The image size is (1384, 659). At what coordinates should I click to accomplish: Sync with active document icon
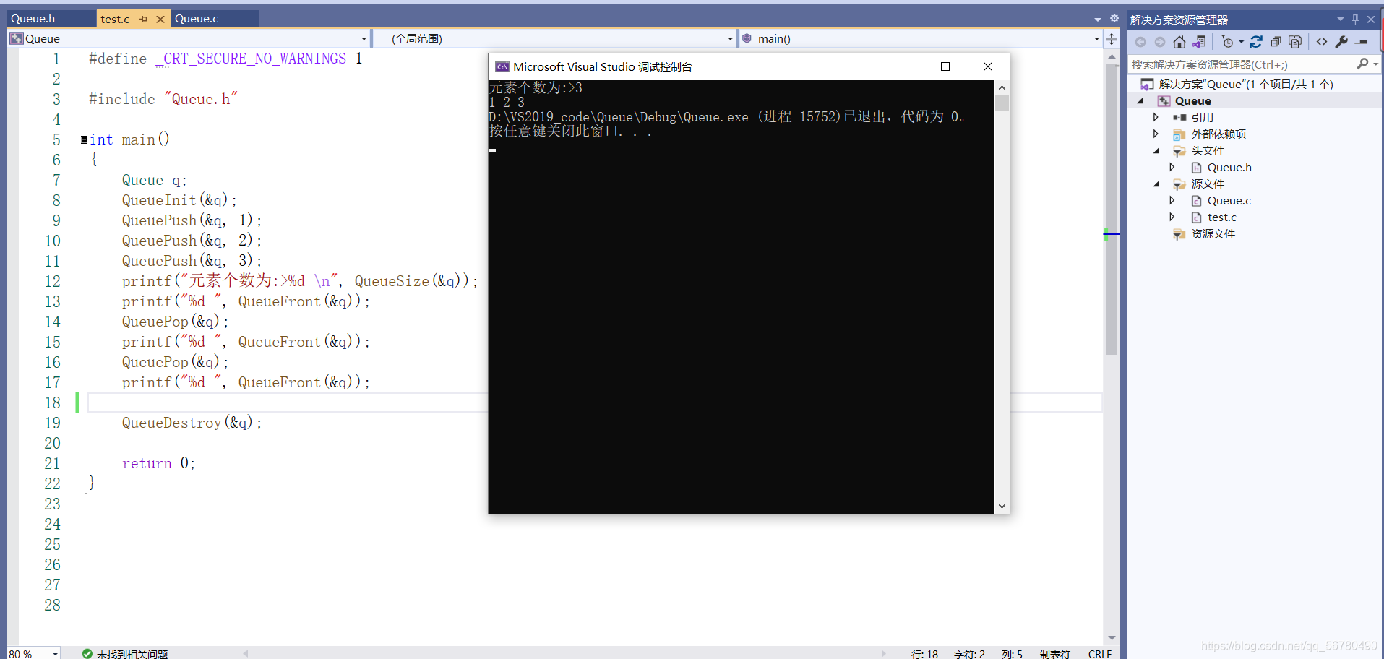1256,42
